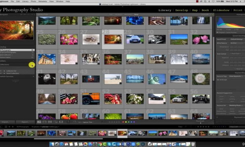Open the Keyword Set dropdown
The image size is (245, 147).
(x=237, y=105)
